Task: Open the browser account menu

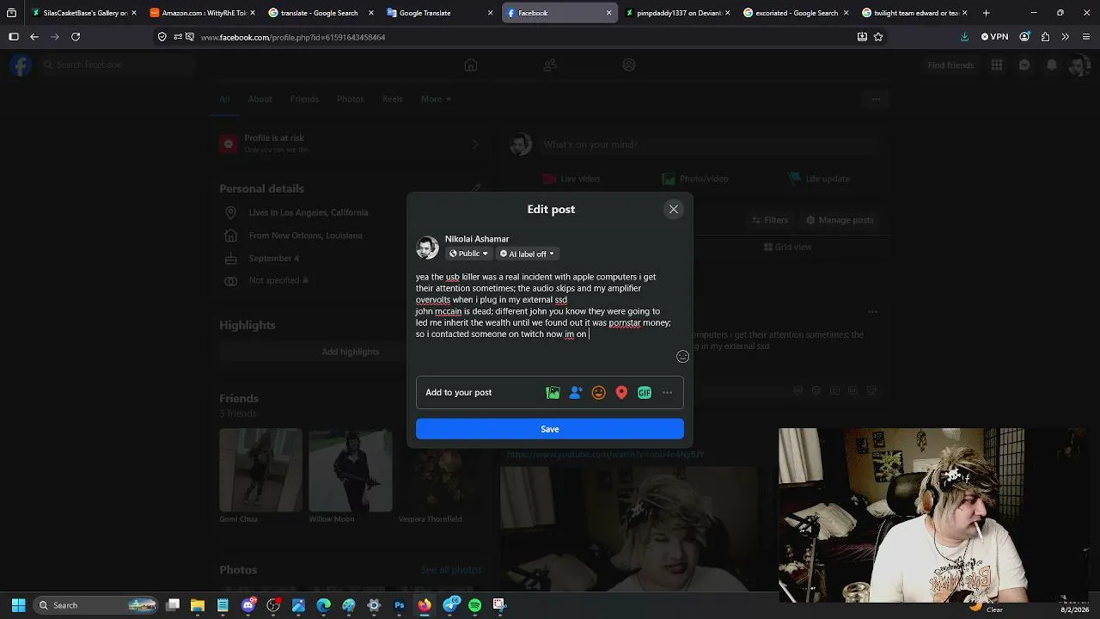Action: (x=1024, y=37)
